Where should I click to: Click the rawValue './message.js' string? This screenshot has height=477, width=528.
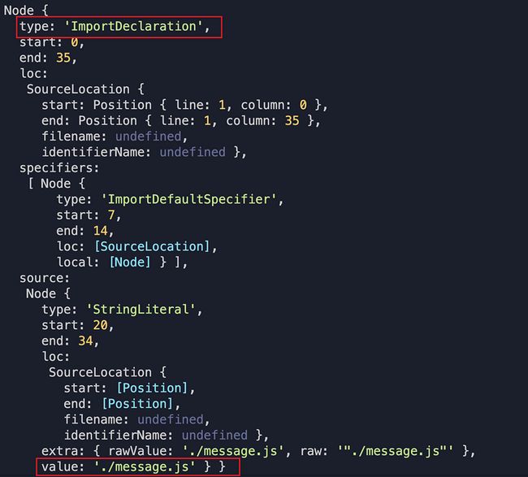233,451
